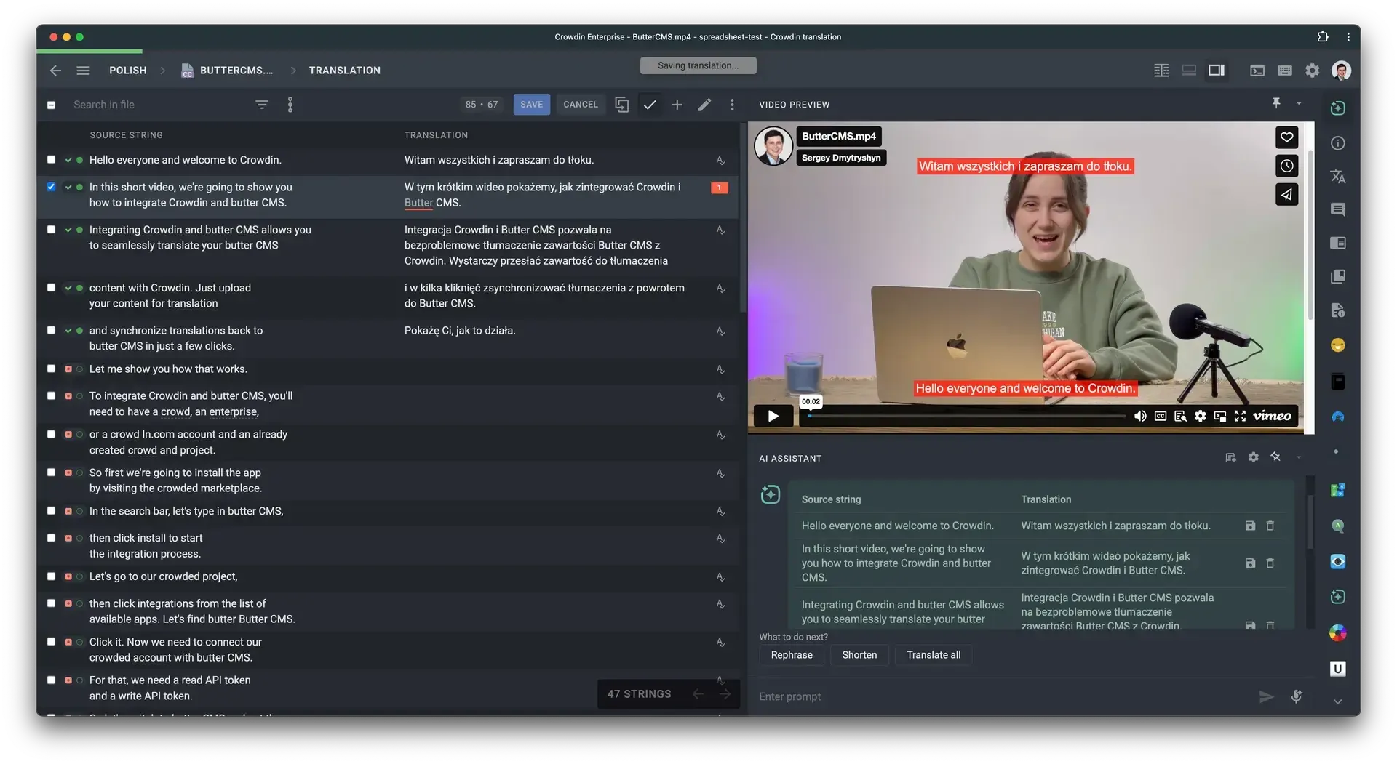Click the TRANSLATION breadcrumb item

tap(344, 70)
